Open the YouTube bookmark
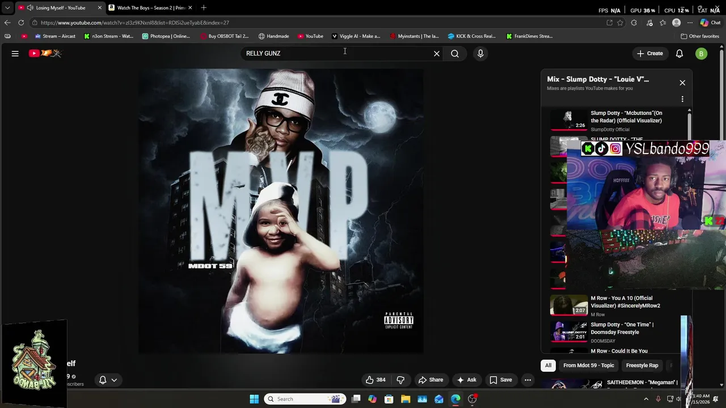Viewport: 726px width, 408px height. (310, 36)
